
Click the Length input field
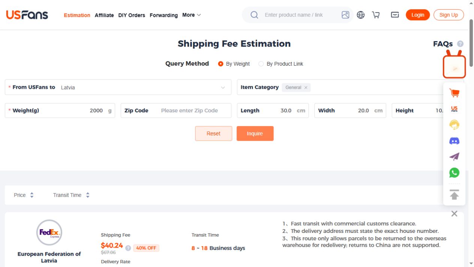[273, 111]
